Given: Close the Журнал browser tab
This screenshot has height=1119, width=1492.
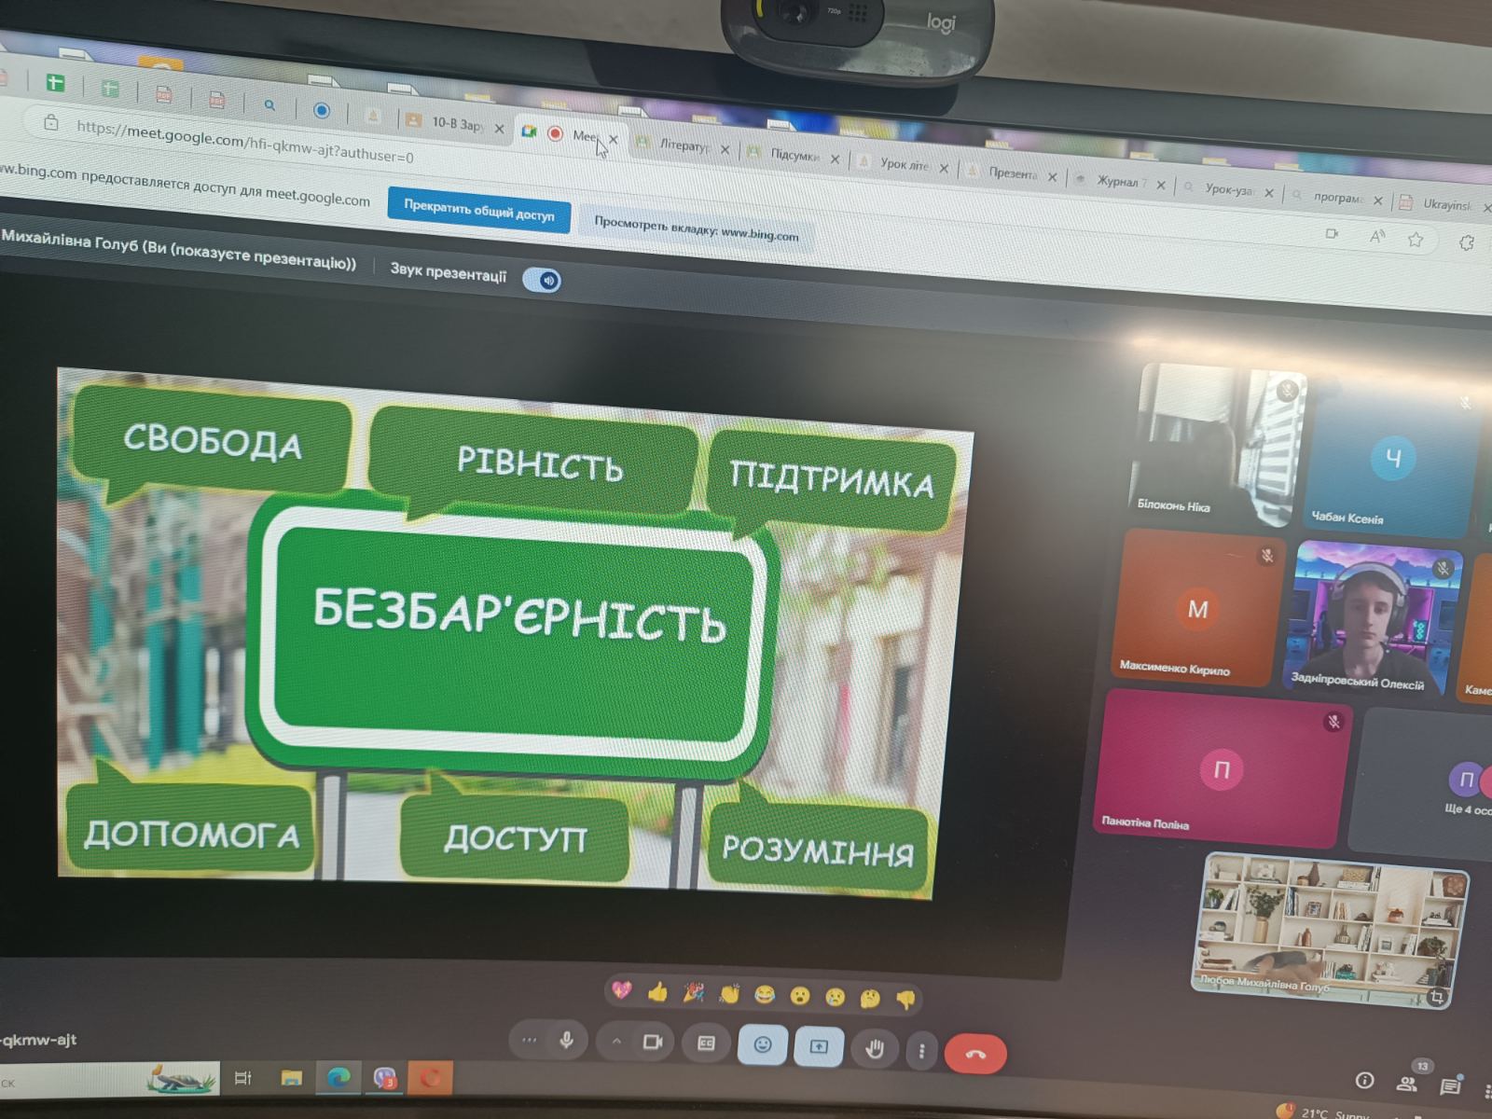Looking at the screenshot, I should point(1161,185).
